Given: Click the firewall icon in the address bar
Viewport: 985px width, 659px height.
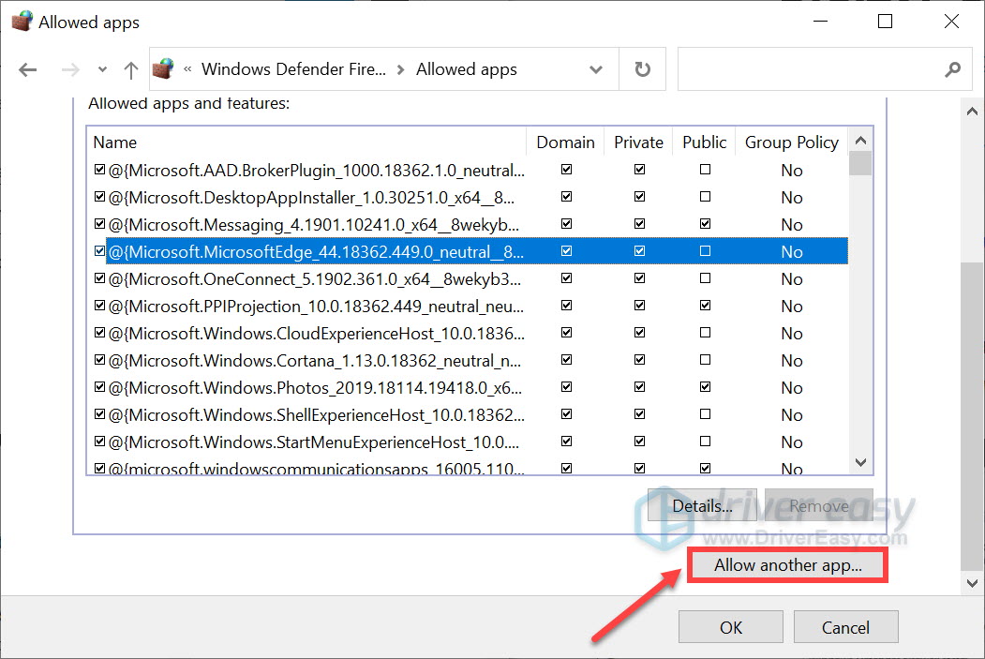Looking at the screenshot, I should tap(163, 68).
